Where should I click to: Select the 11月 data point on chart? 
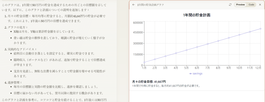[250, 32]
